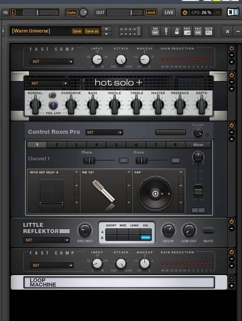Open the MSTR FX section
Viewport: 242px width, 321px height.
(x=209, y=31)
